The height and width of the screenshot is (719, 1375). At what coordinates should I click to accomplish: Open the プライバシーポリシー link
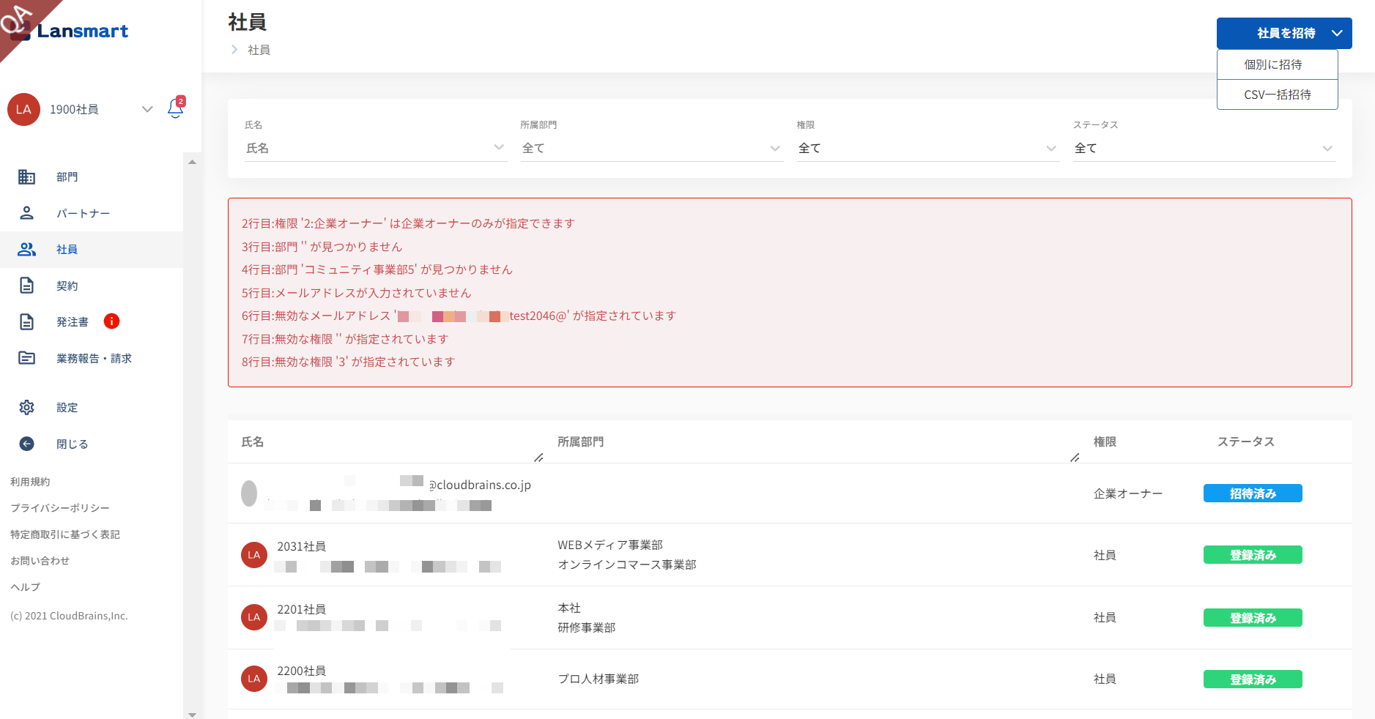point(60,508)
